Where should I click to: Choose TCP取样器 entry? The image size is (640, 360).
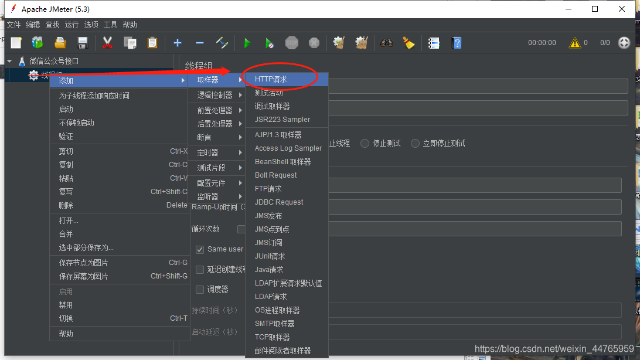(287, 337)
